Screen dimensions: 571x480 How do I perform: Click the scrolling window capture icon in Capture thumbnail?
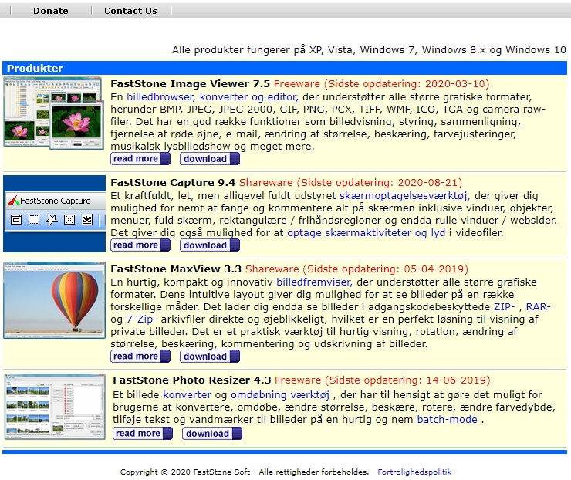pyautogui.click(x=87, y=220)
